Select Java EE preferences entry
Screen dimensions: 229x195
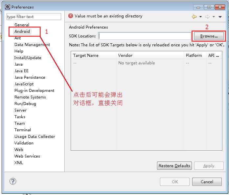[x=21, y=71]
